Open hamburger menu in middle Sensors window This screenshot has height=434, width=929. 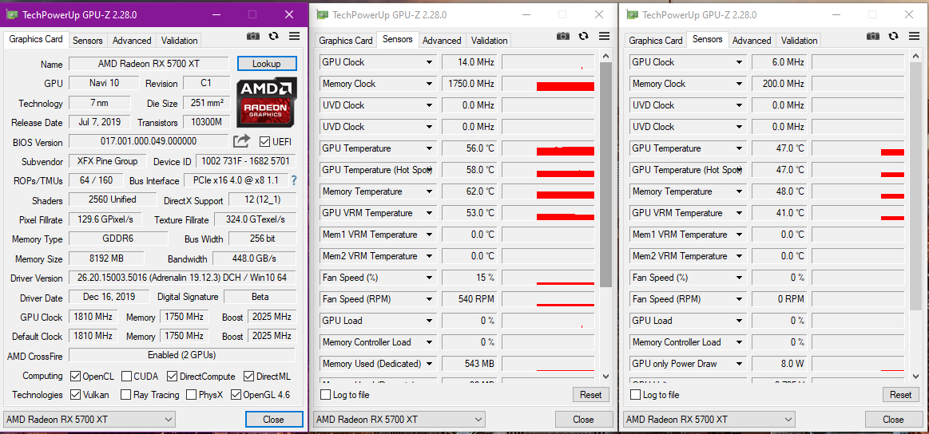[605, 36]
